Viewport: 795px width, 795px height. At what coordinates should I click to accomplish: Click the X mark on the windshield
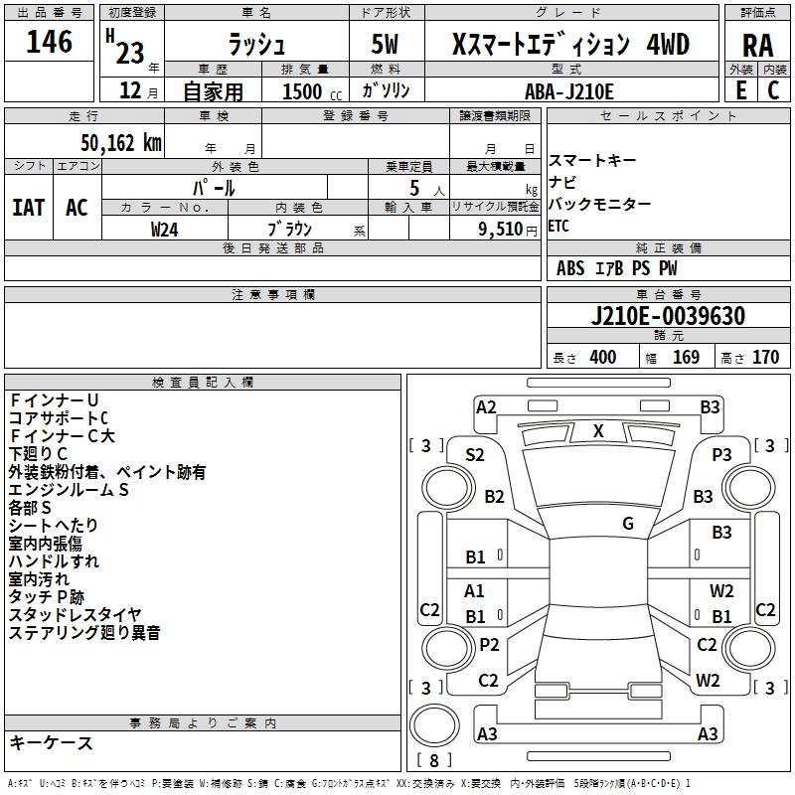click(x=598, y=430)
